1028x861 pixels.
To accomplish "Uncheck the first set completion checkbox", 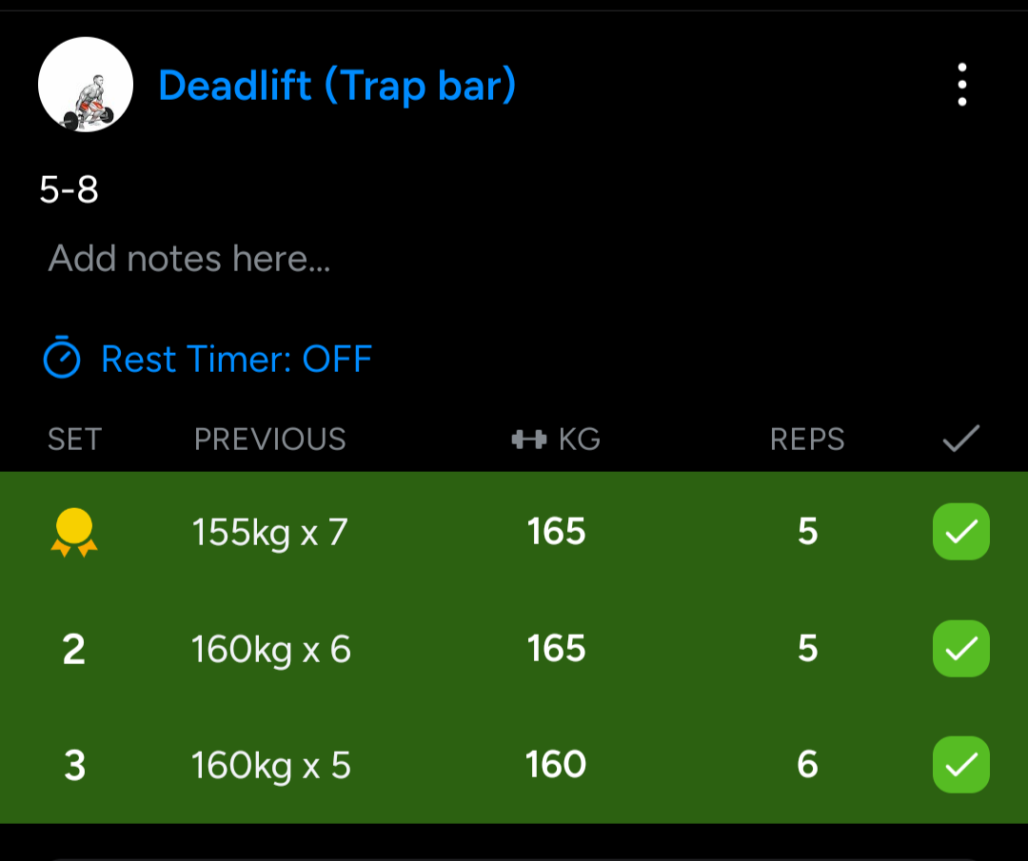I will (x=960, y=532).
